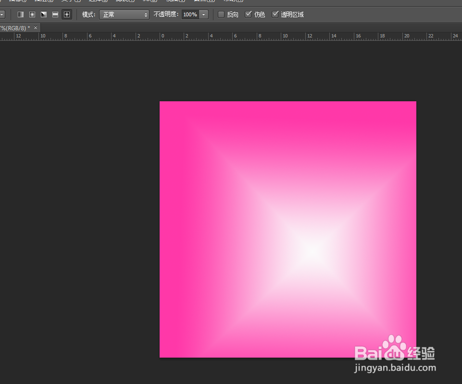Screen dimensions: 462x384
Task: Open the 模式 blend mode dropdown showing 正常
Action: pos(124,14)
